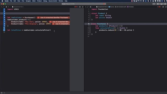Open related items grid in left editor
167x94 pixels.
tap(6, 7)
